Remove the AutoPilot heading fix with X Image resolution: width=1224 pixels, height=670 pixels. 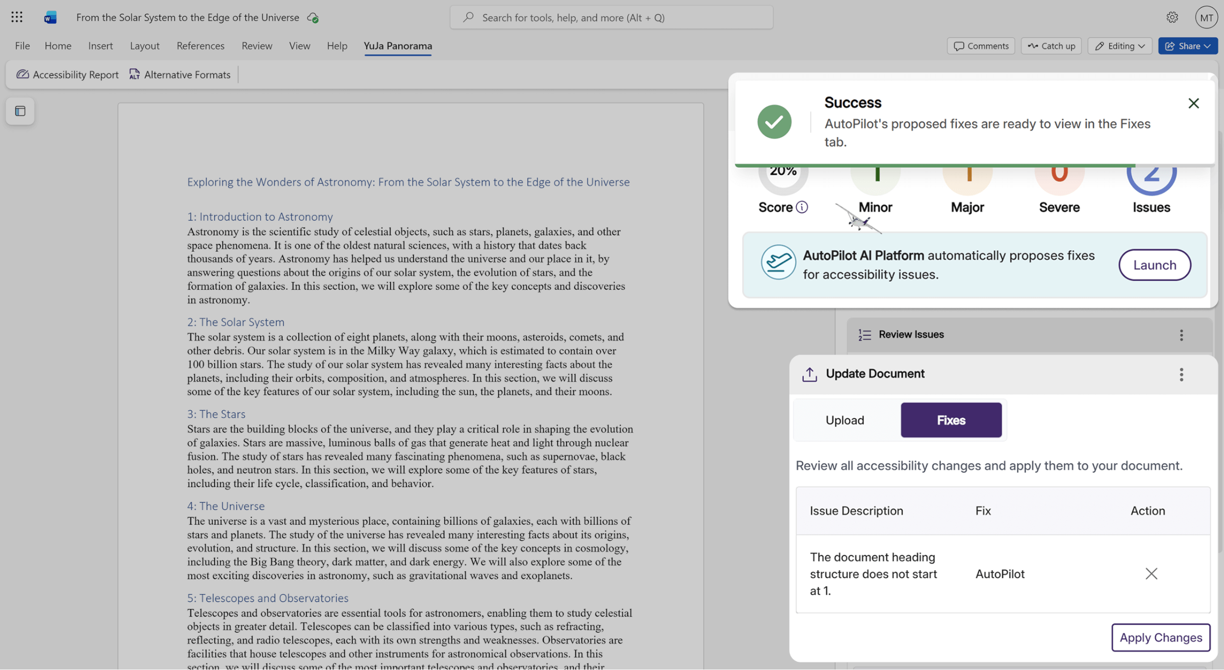(1151, 574)
